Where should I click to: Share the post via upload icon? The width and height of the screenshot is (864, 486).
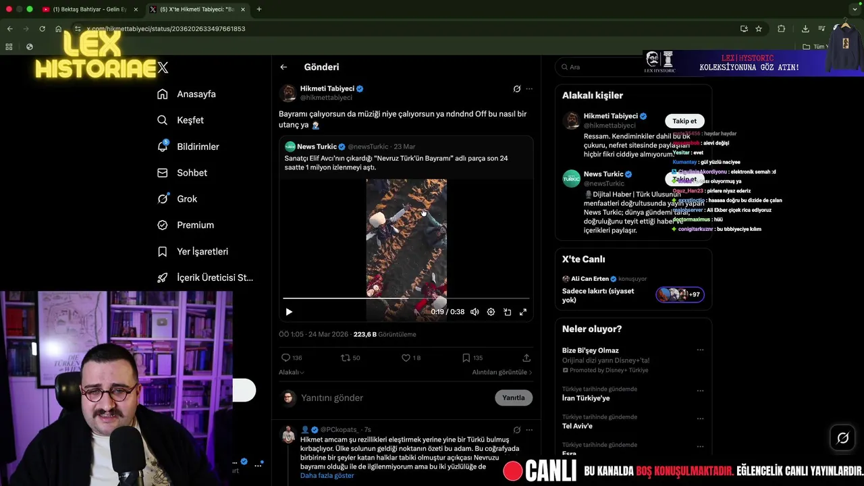[x=526, y=358]
